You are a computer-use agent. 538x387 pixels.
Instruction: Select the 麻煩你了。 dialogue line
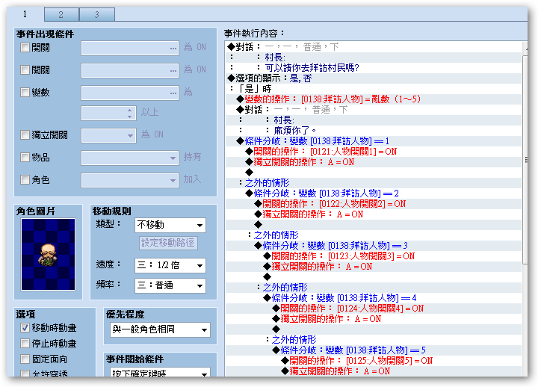pyautogui.click(x=374, y=131)
